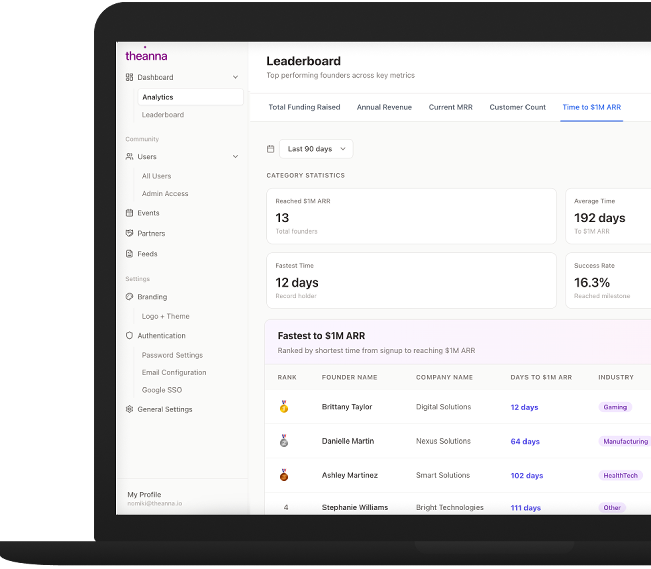Click the Authentication shield icon
Screen dimensions: 651x569
pyautogui.click(x=129, y=335)
